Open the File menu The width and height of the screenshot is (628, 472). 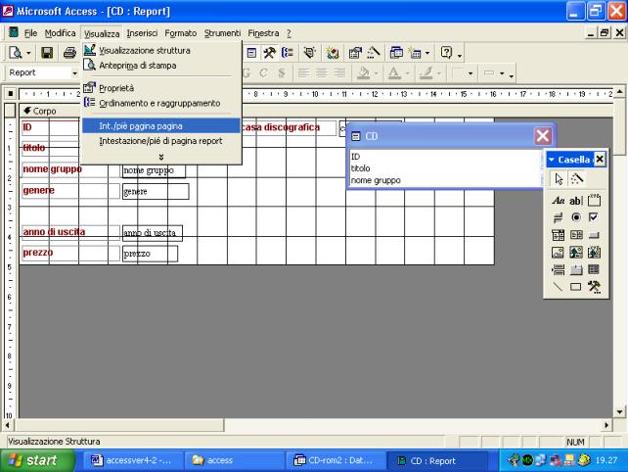point(30,33)
